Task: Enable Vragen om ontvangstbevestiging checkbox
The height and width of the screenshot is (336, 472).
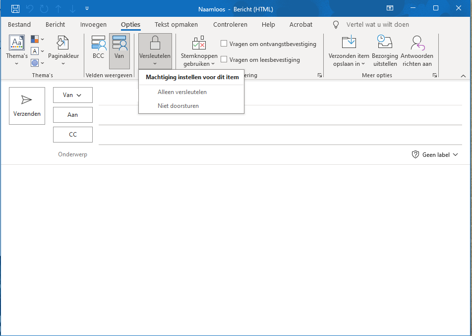Action: coord(224,44)
